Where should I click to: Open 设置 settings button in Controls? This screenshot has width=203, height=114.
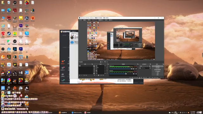pyautogui.click(x=158, y=73)
